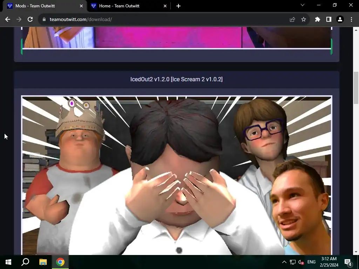Open the Chrome extensions puzzle menu
359x269 pixels.
(x=318, y=20)
